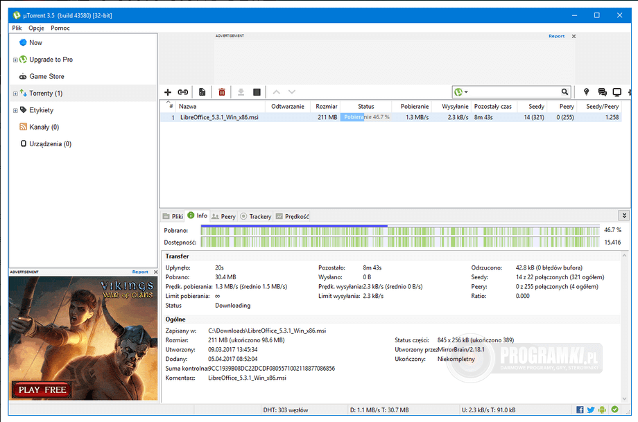Click the remote monitor icon in toolbar

pos(617,92)
